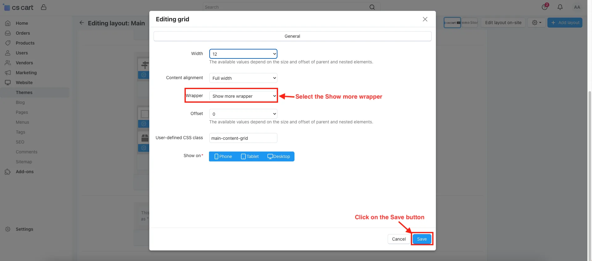
Task: Click the Marketing megaphone icon
Action: click(8, 73)
